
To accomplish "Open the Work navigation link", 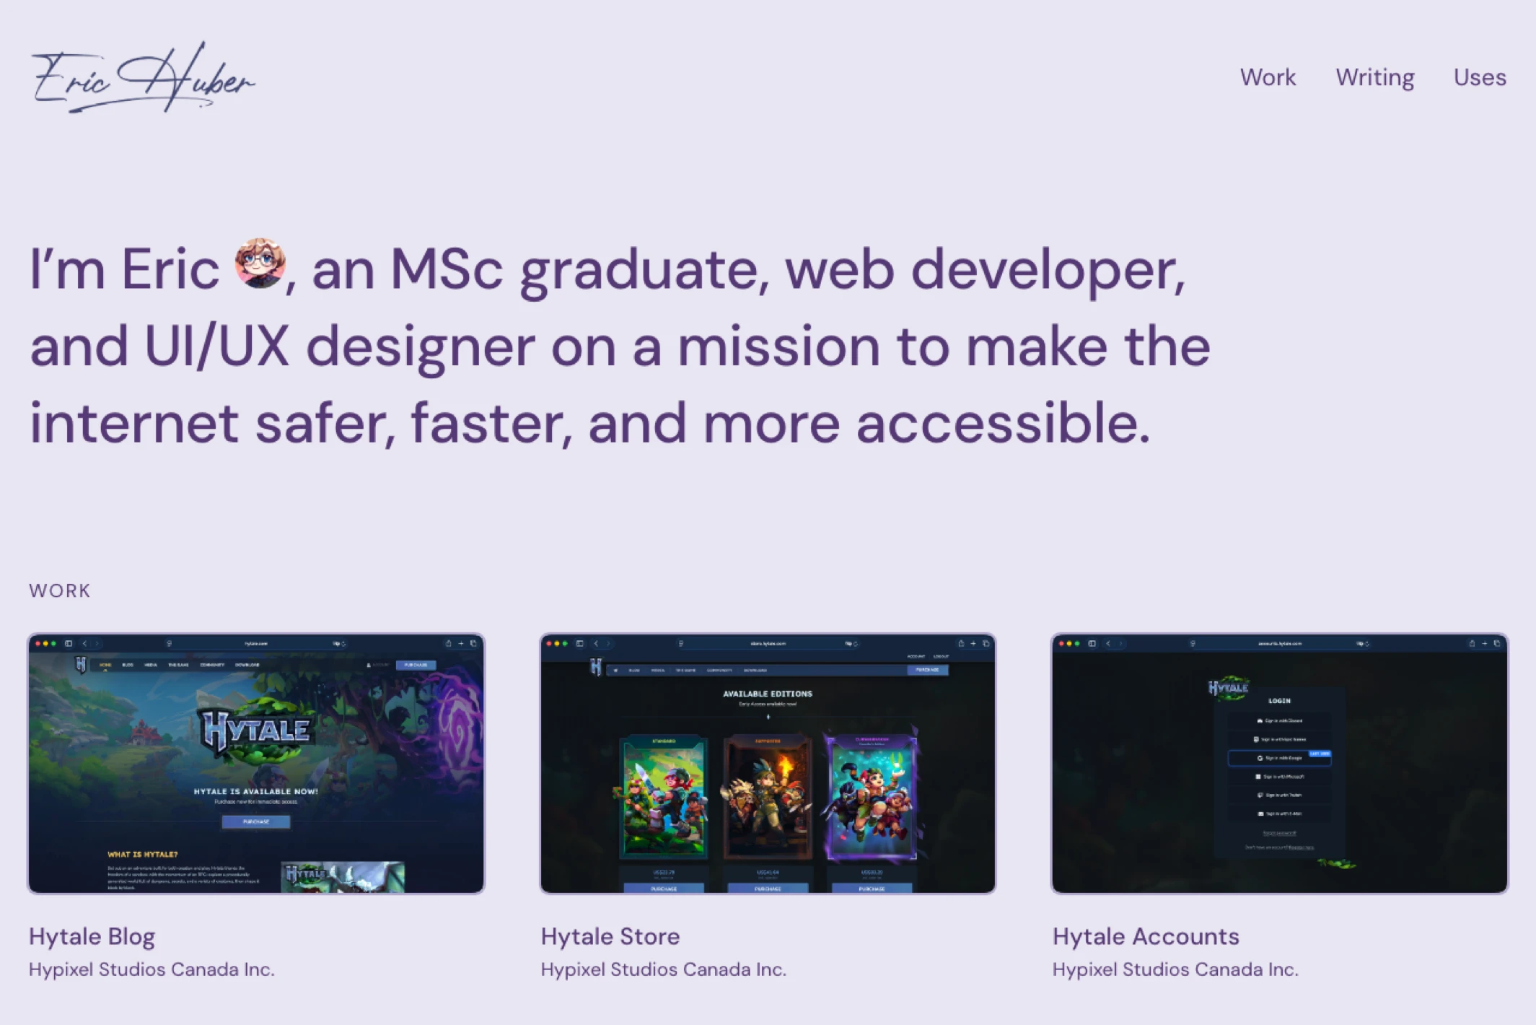I will [1268, 77].
